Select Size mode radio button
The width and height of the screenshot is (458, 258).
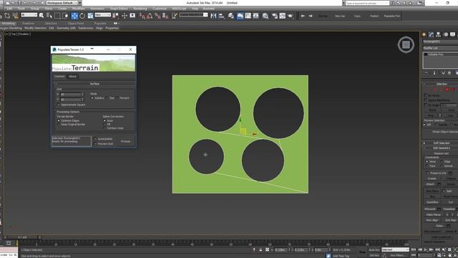click(x=107, y=98)
